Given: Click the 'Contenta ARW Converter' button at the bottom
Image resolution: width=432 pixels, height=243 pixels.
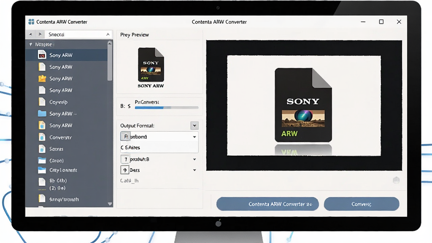Looking at the screenshot, I should (x=267, y=204).
